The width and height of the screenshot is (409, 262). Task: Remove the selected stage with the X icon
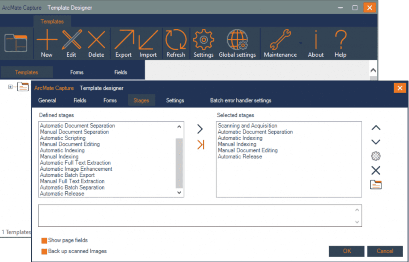(x=376, y=171)
